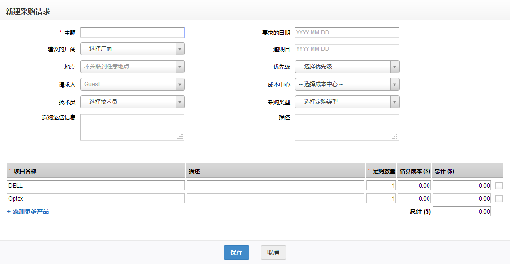Image resolution: width=510 pixels, height=270 pixels.
Task: Remove the Optox item row
Action: pyautogui.click(x=498, y=199)
